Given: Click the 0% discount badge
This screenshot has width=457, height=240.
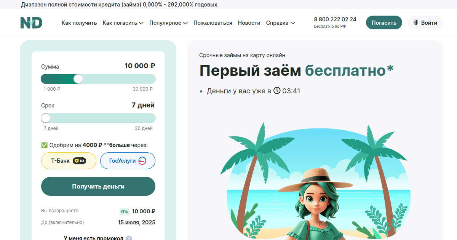Looking at the screenshot, I should pyautogui.click(x=124, y=211).
